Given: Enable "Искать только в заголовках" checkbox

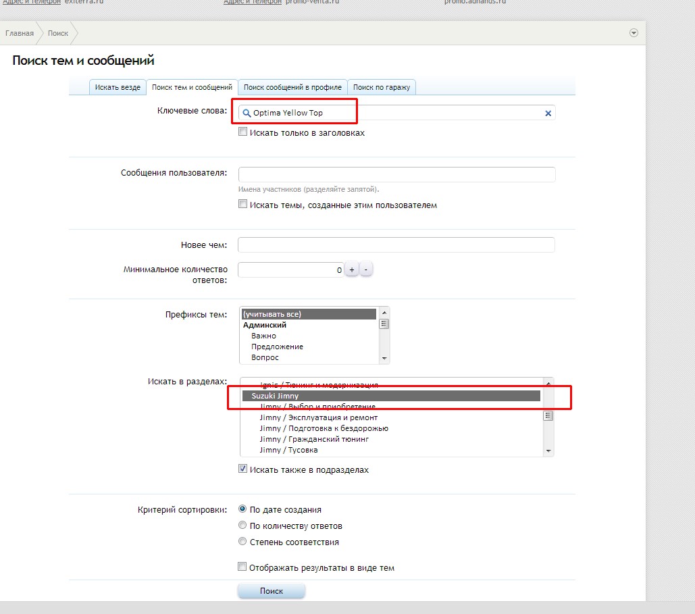Looking at the screenshot, I should (x=243, y=132).
